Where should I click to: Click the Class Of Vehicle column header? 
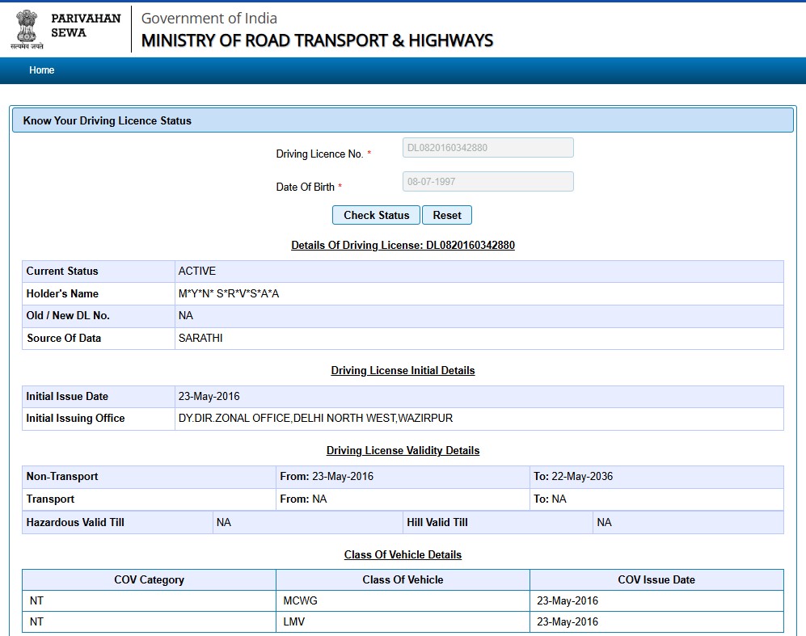coord(403,579)
